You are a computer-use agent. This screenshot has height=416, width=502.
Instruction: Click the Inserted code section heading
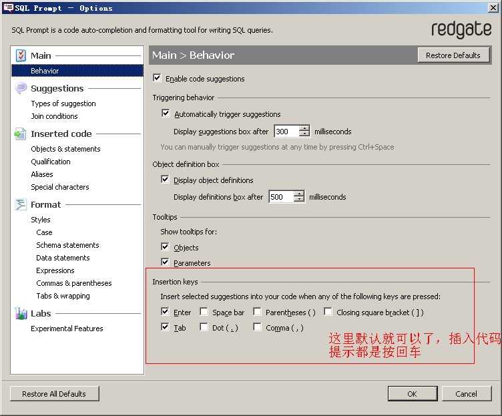(61, 134)
